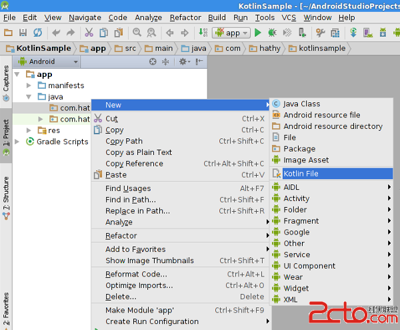This screenshot has height=330, width=400.
Task: Click the Redo arrow icon
Action: pos(71,33)
